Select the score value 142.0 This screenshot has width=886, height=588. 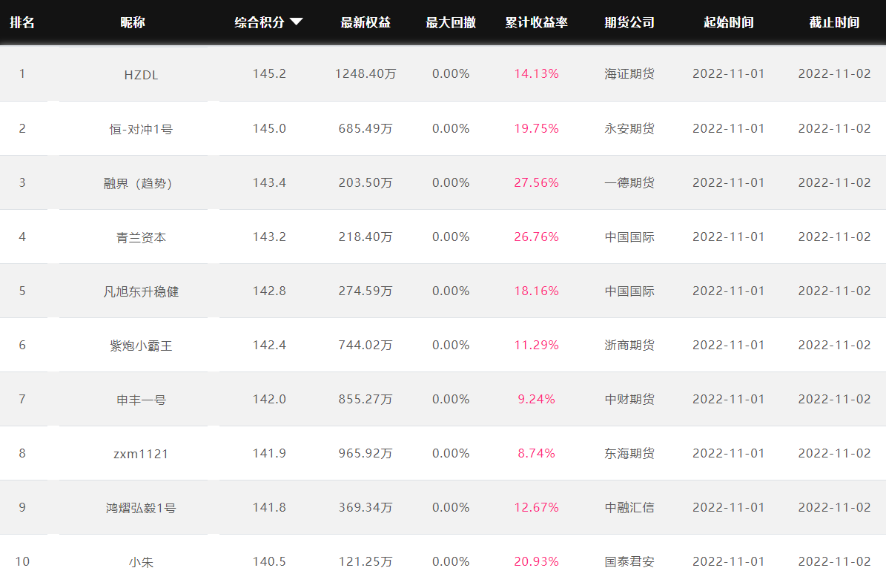click(269, 400)
